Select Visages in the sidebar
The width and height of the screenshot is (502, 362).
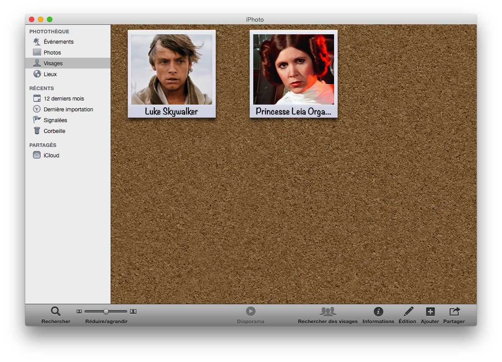(x=68, y=63)
